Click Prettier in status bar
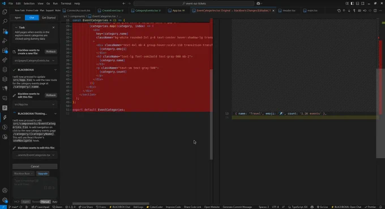Viewport: 385px width, 209px height. coord(370,207)
